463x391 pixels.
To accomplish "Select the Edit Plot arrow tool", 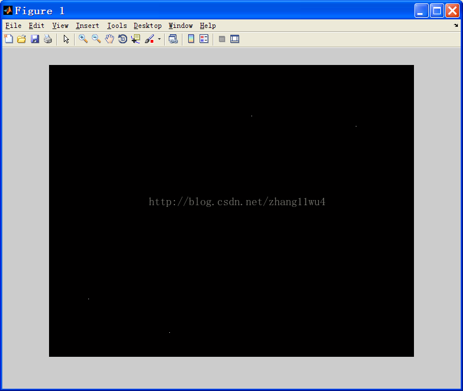I will (66, 39).
